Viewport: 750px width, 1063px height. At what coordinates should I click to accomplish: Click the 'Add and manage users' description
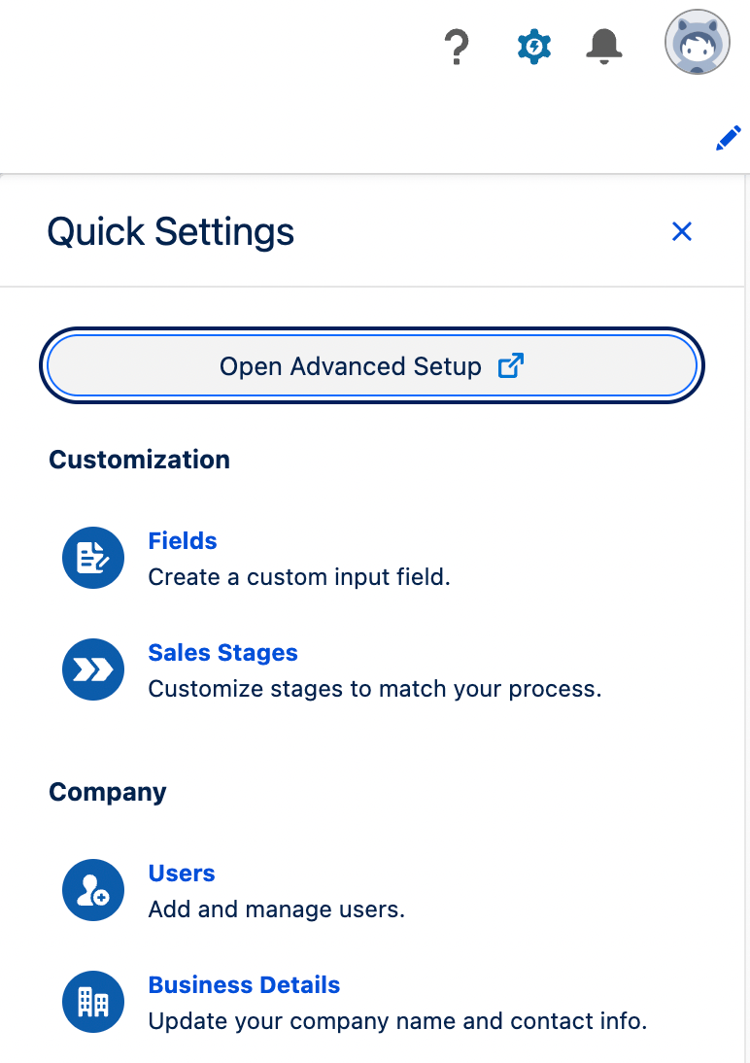coord(276,909)
